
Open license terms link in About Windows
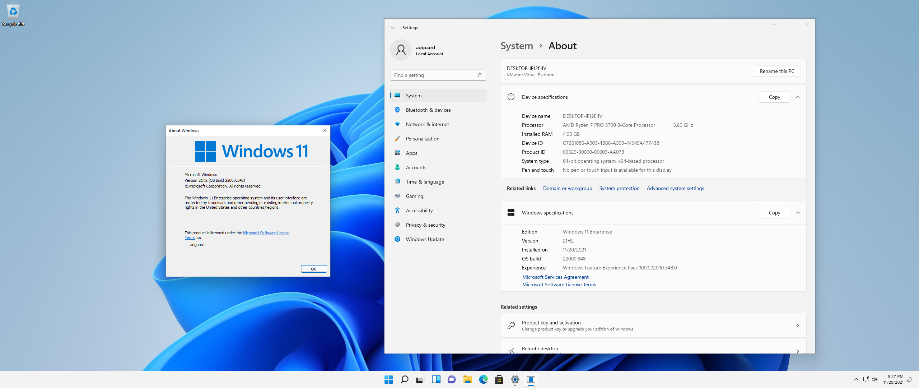[266, 233]
